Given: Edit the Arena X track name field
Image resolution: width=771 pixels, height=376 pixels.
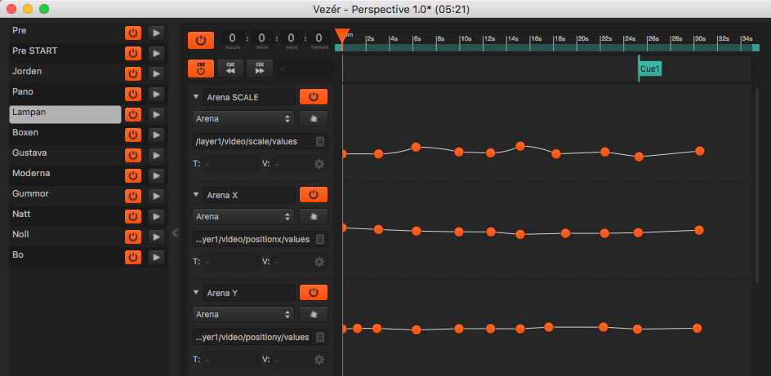Looking at the screenshot, I should [x=249, y=195].
